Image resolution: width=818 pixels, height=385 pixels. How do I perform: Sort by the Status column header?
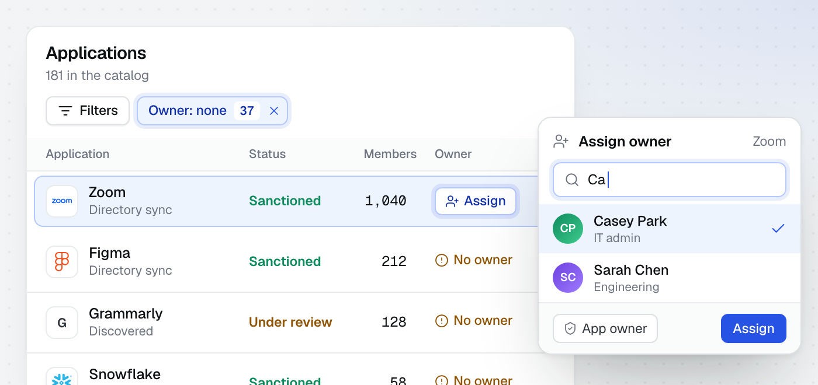tap(268, 154)
